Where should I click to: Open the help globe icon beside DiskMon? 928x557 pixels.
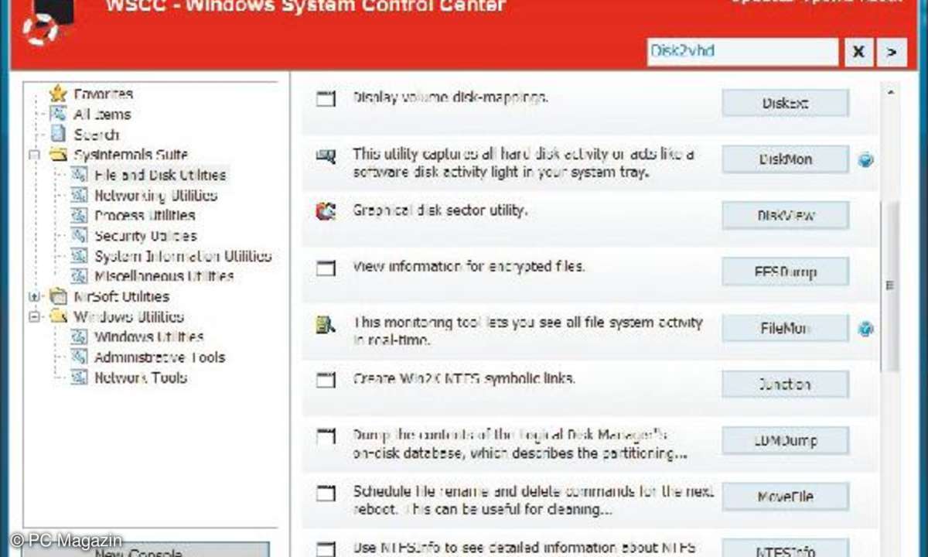(866, 160)
